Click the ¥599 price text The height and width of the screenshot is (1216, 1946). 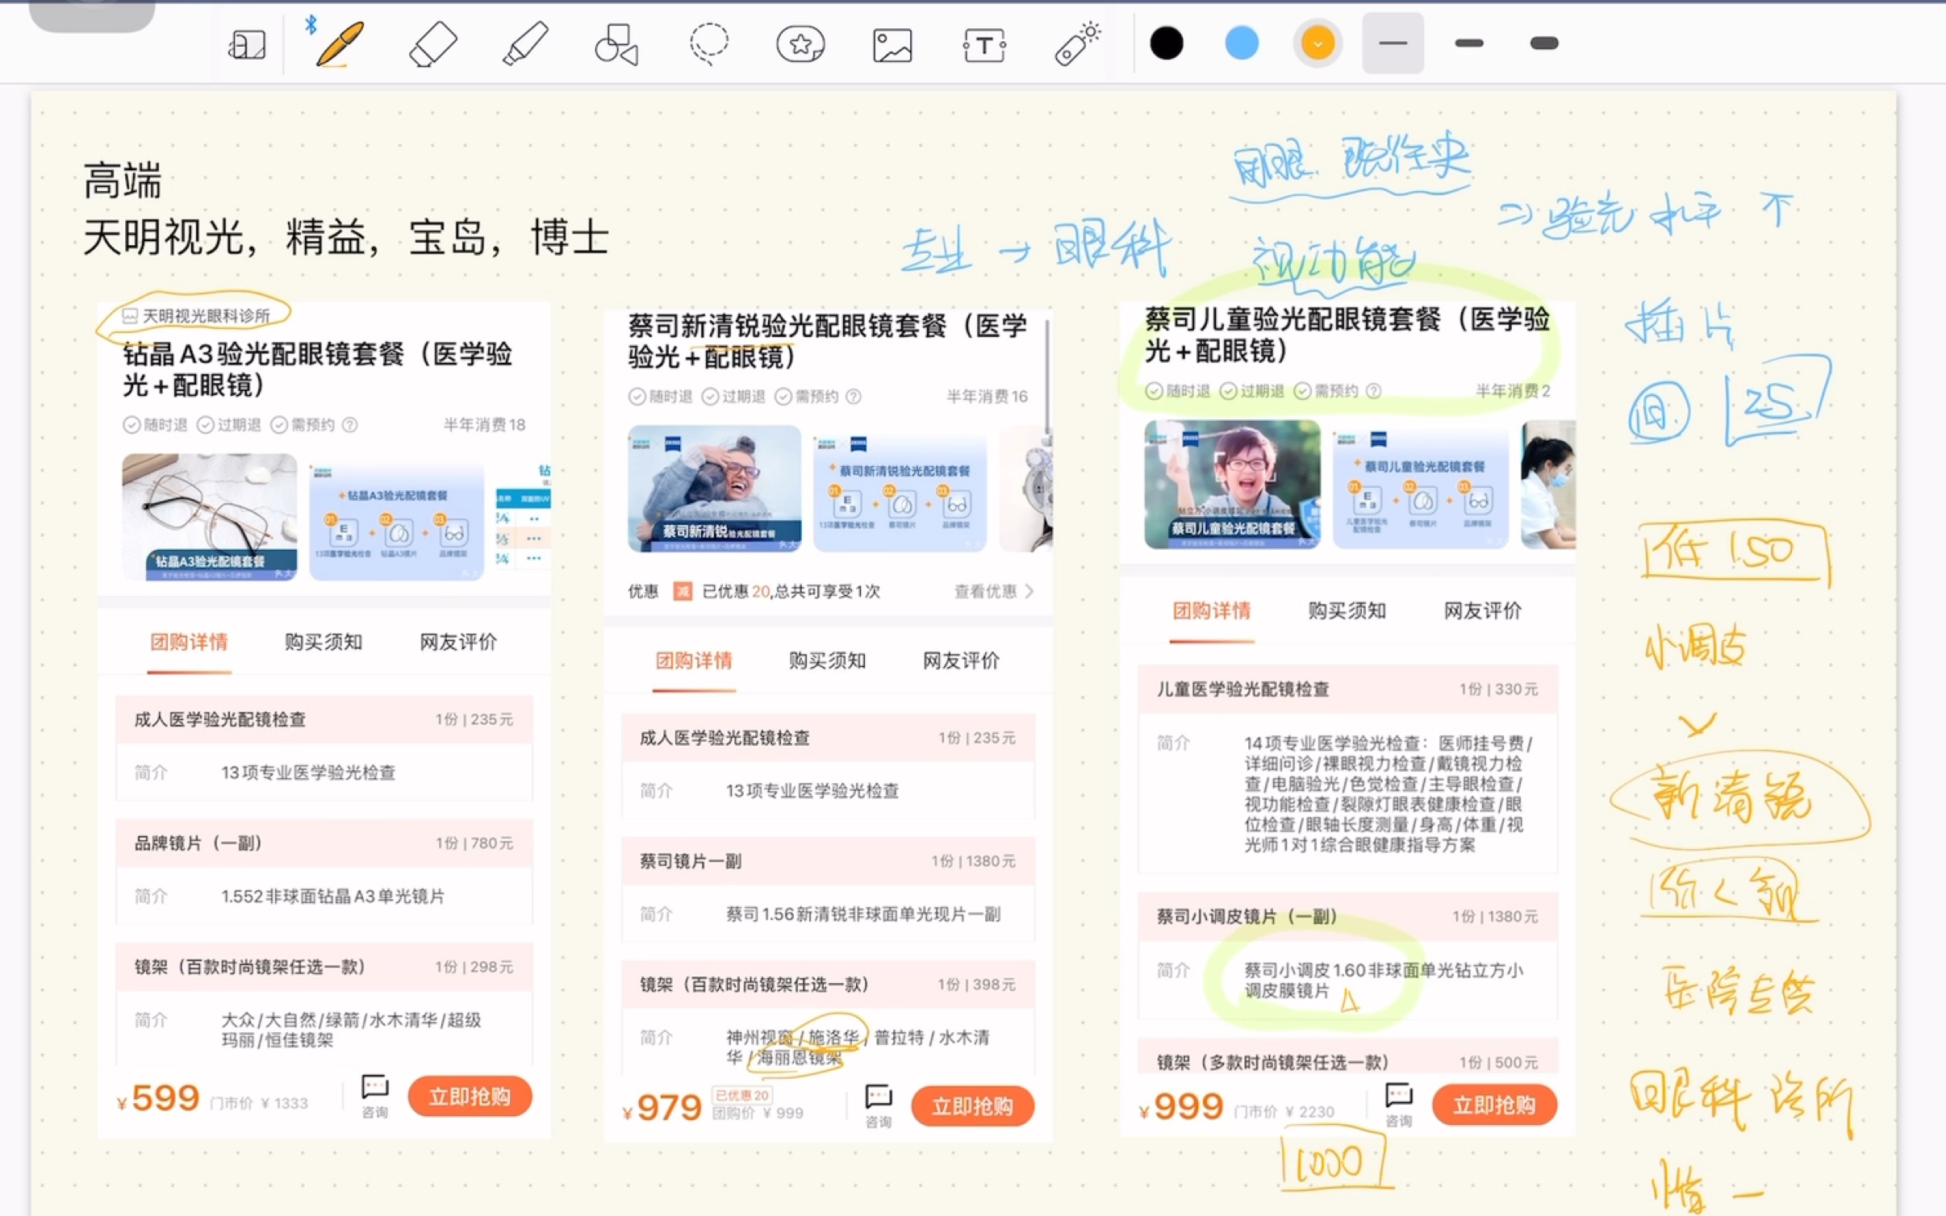(158, 1098)
